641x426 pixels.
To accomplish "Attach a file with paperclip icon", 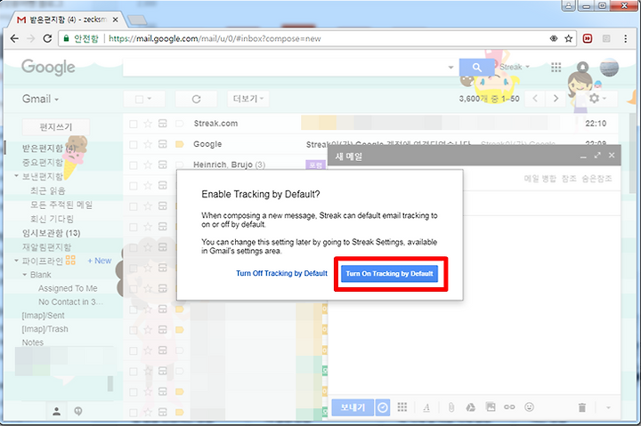I will click(x=450, y=407).
